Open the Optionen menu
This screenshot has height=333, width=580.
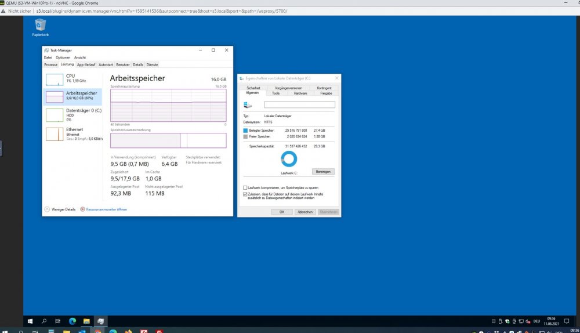[x=63, y=57]
